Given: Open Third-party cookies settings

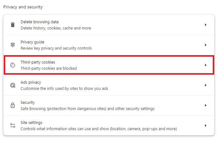Looking at the screenshot, I should [38, 62].
